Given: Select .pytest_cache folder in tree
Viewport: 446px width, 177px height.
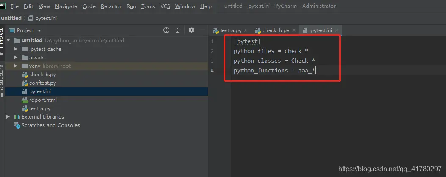Looking at the screenshot, I should pos(106,49).
